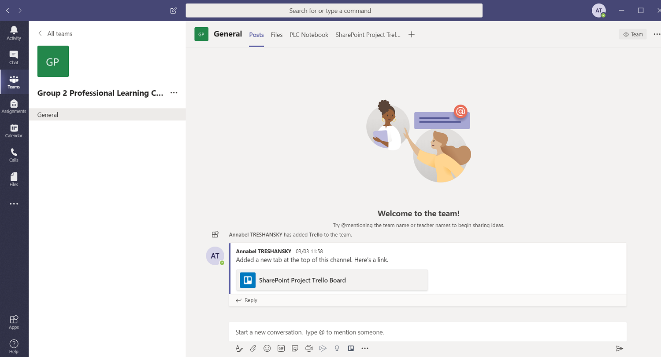Open the PLC Notebook tab
Screen dimensions: 661x357
309,35
